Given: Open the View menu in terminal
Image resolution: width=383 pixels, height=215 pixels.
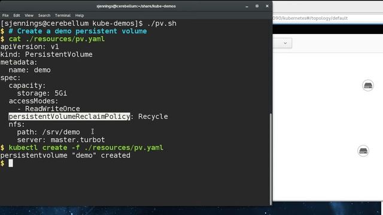Looking at the screenshot, I should pos(29,16).
